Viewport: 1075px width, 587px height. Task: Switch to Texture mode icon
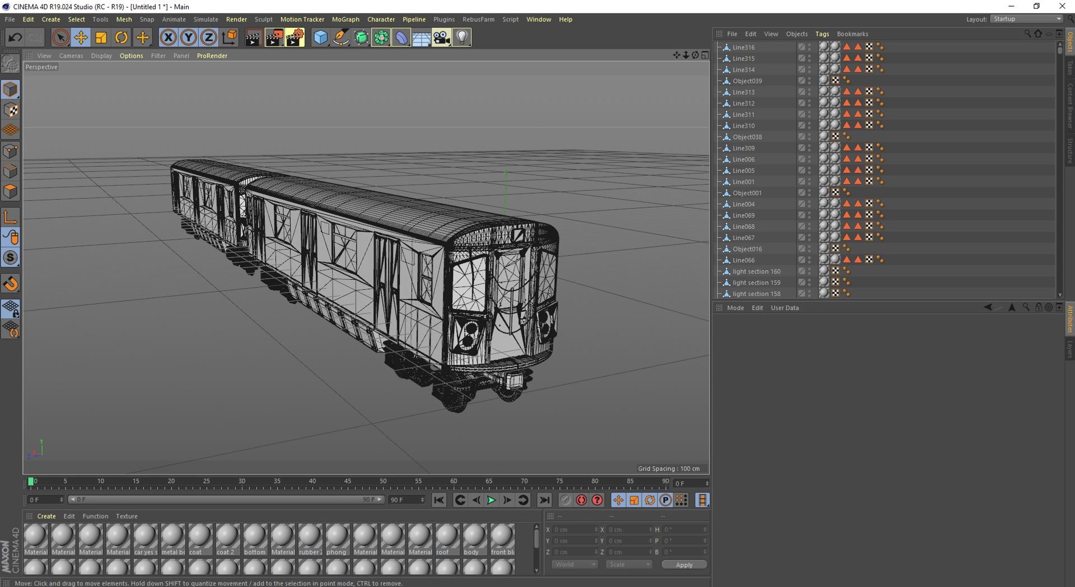pos(11,110)
